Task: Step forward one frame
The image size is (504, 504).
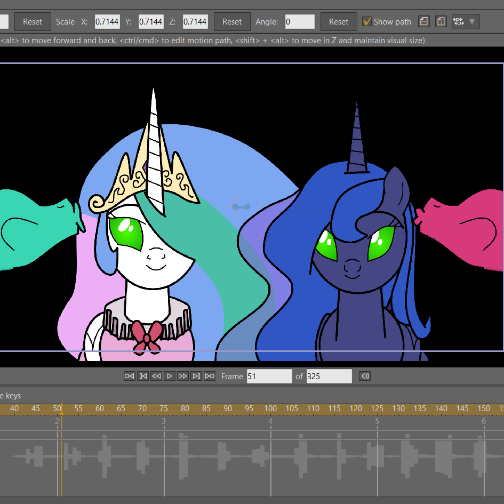Action: coord(182,376)
